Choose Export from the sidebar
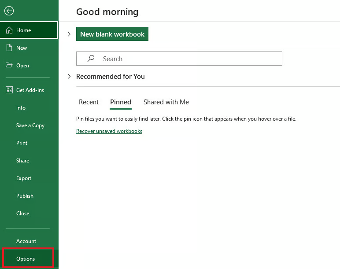Image resolution: width=340 pixels, height=269 pixels. click(x=24, y=178)
